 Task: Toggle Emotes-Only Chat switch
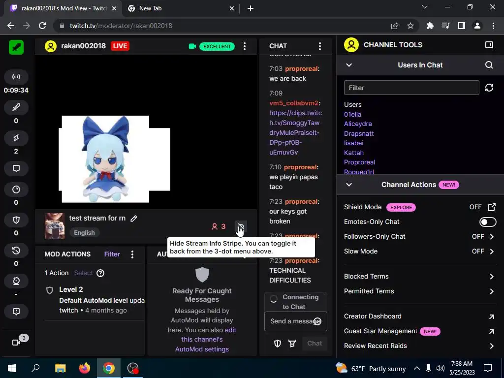(488, 222)
